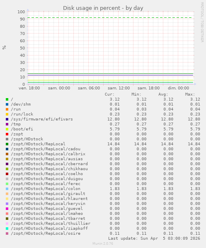
Task: Click the yellow swatch for /run/lock
Action: tap(7, 114)
